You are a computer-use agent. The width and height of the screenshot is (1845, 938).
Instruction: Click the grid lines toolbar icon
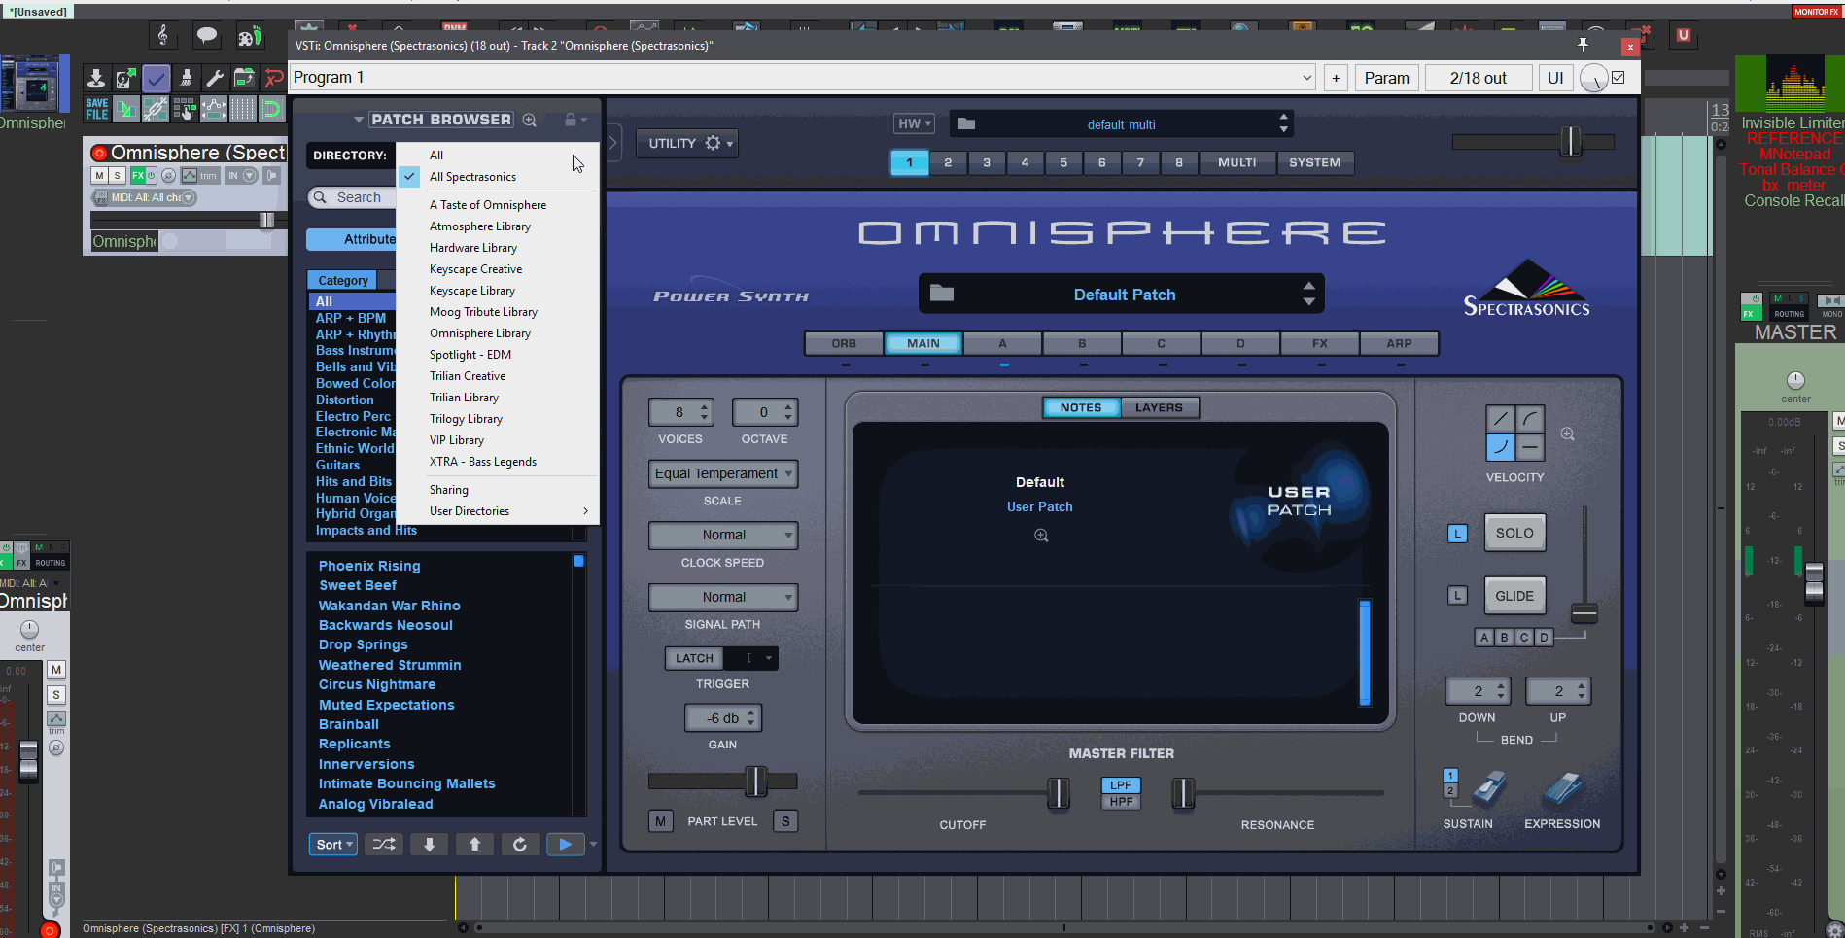point(242,109)
